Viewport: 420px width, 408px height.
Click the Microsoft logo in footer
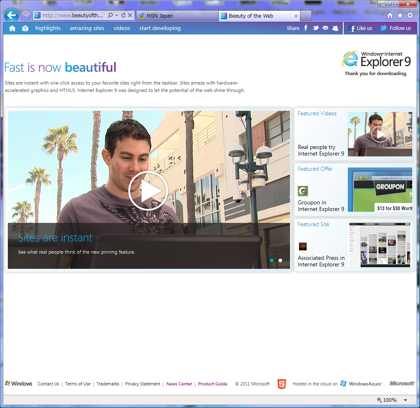tap(402, 383)
